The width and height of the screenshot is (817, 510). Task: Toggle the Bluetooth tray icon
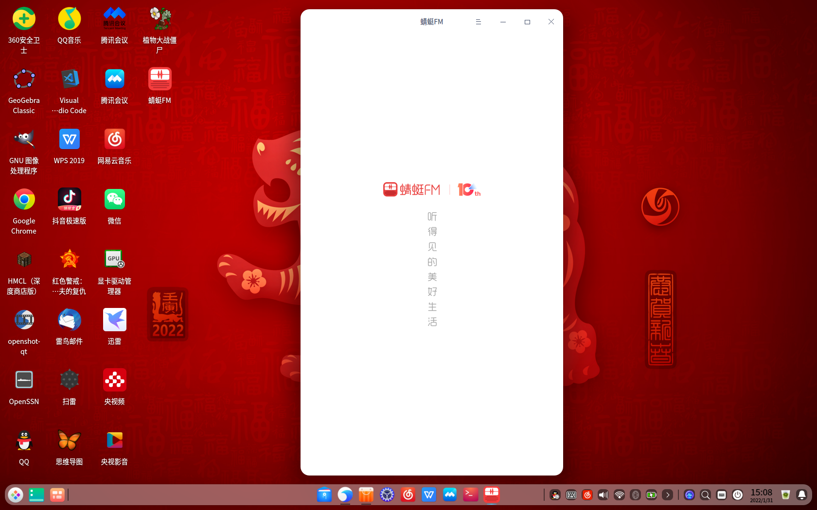pos(635,495)
